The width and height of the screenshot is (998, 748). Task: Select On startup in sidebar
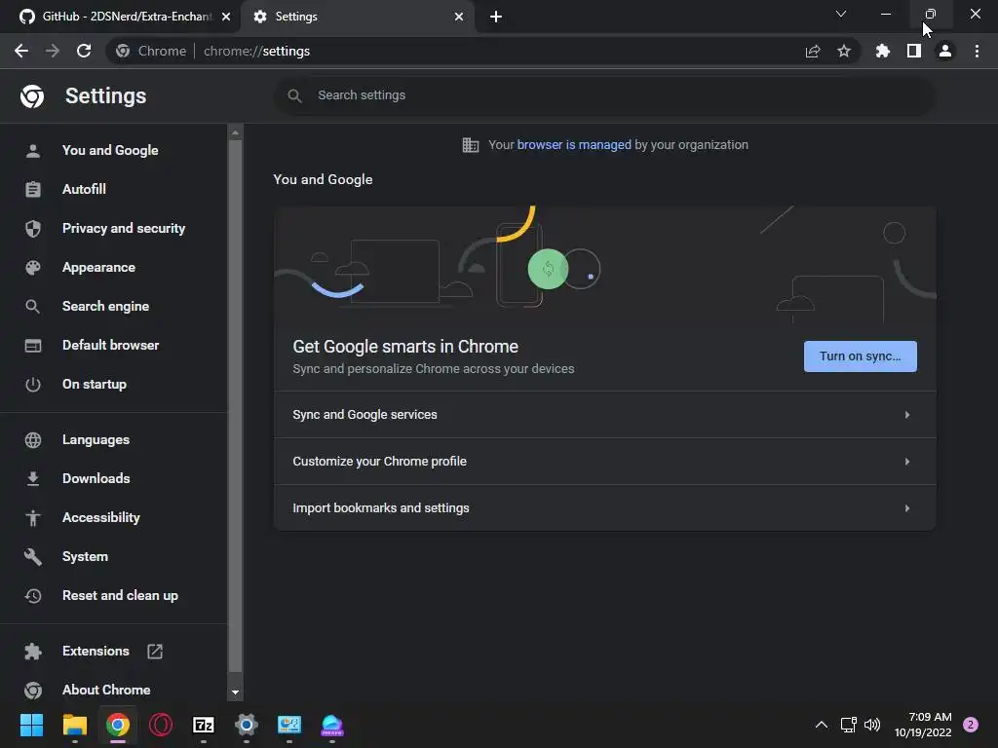[95, 384]
